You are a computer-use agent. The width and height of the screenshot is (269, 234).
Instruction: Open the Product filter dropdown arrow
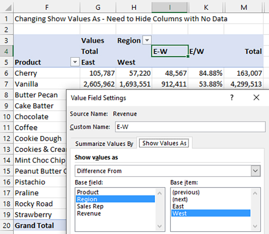[x=75, y=62]
